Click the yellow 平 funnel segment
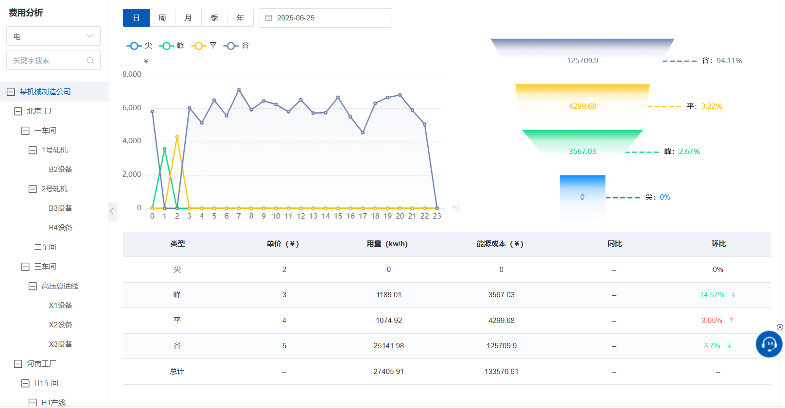This screenshot has width=785, height=408. (x=582, y=106)
